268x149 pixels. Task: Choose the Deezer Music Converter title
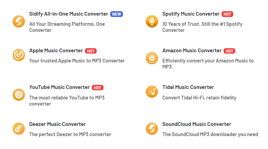tap(57, 124)
